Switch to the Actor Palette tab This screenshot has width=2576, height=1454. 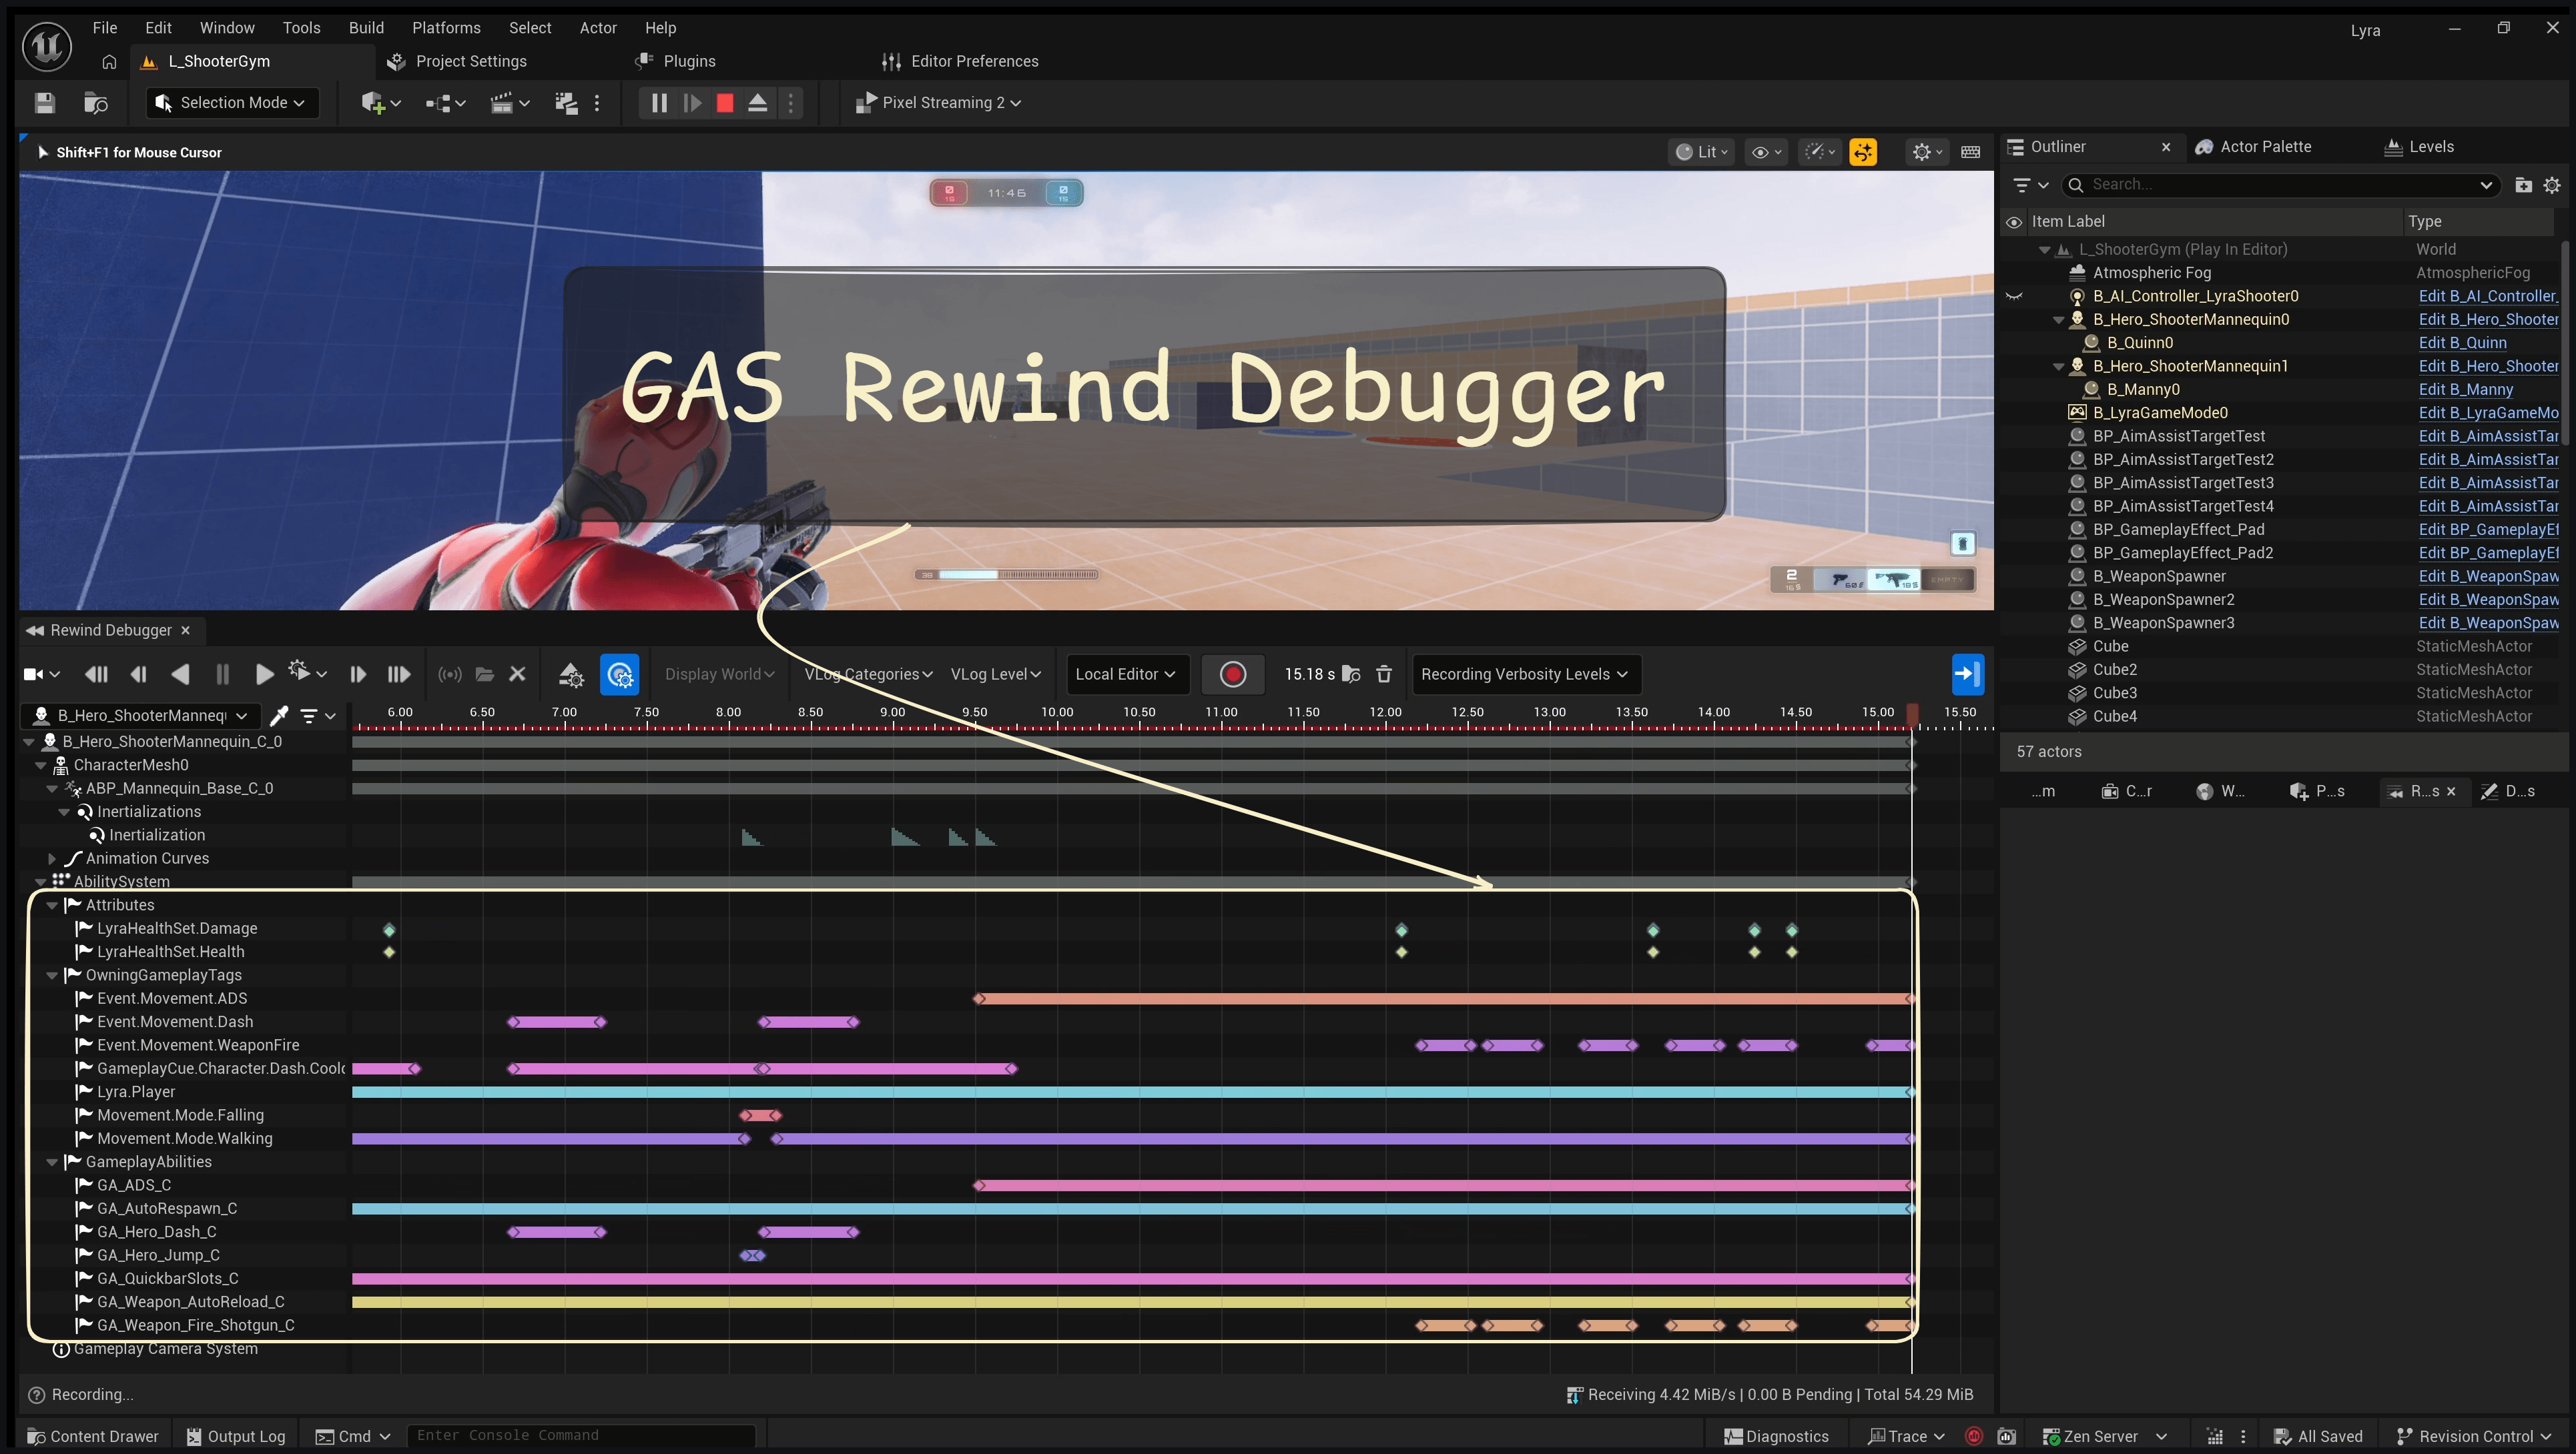[2254, 147]
